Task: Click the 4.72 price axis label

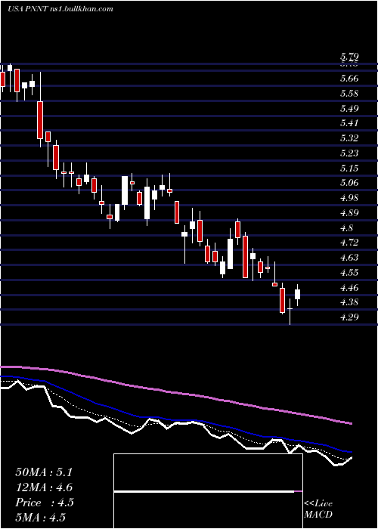Action: click(x=349, y=243)
